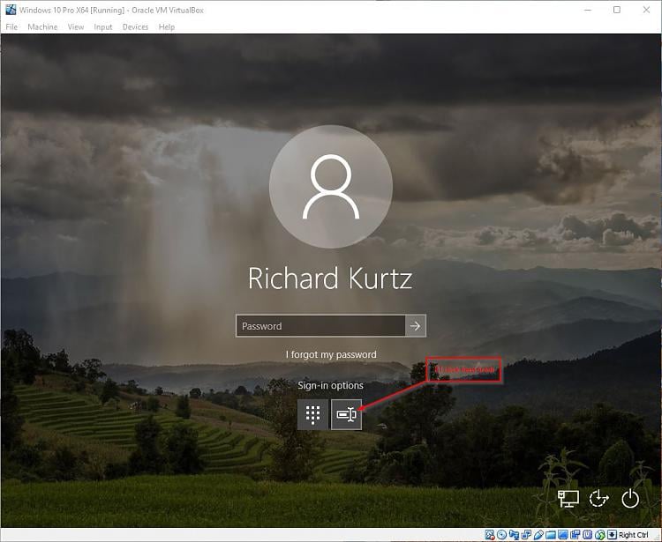Click the hard disk activity status icon
This screenshot has height=542, width=662.
pyautogui.click(x=489, y=535)
